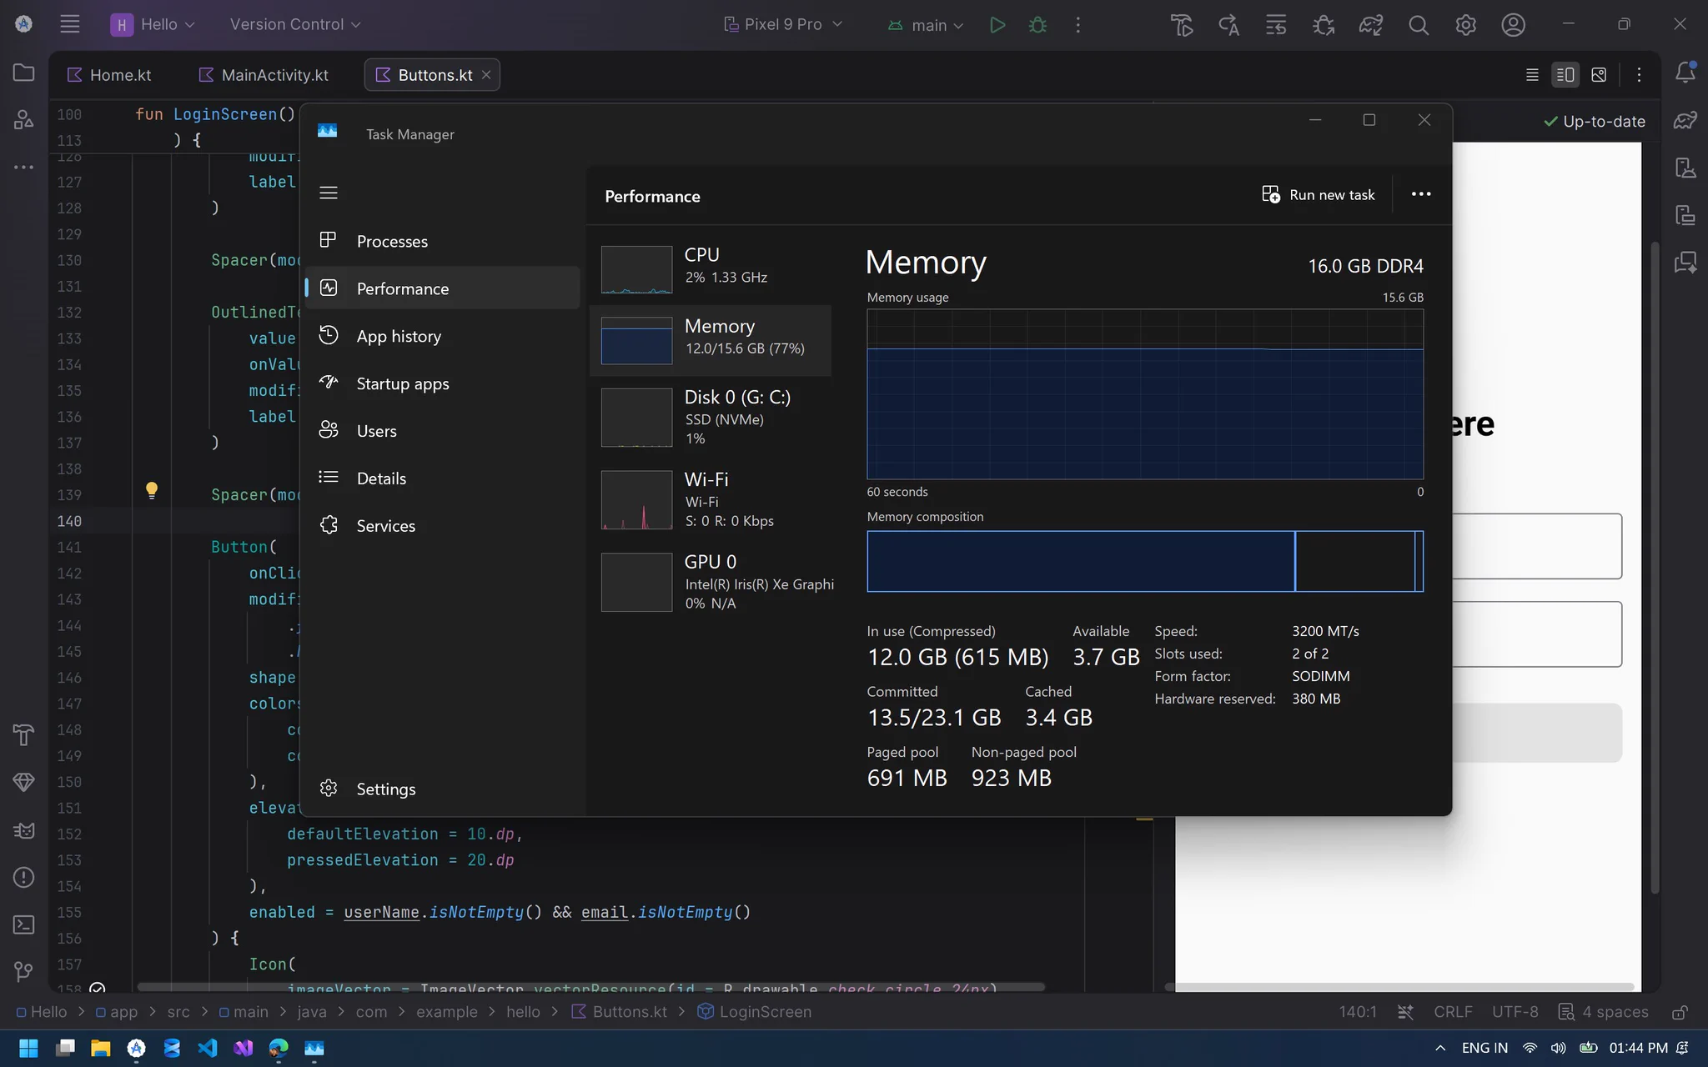The image size is (1708, 1067).
Task: Open Android Studio main hamburger menu
Action: point(70,24)
